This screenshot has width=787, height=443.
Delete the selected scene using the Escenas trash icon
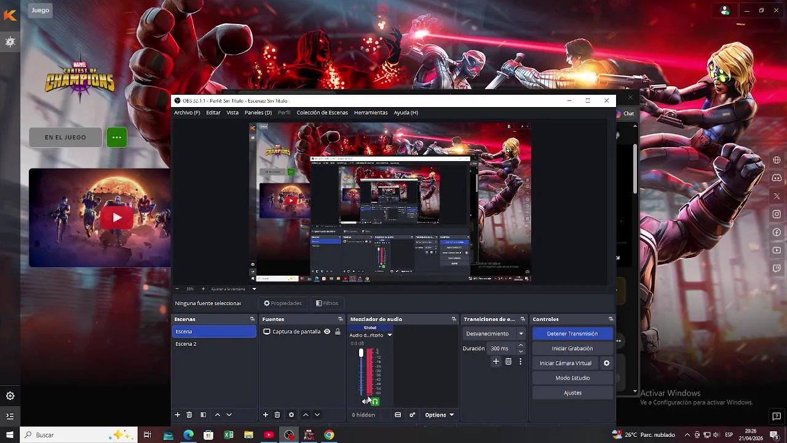coord(189,415)
